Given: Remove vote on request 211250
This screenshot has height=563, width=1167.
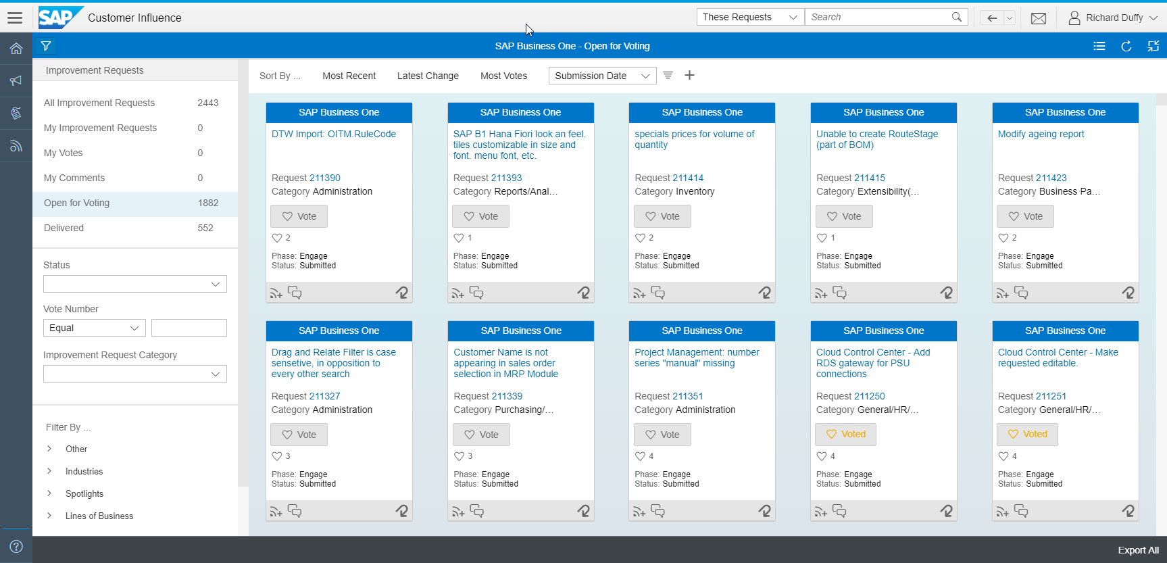Looking at the screenshot, I should tap(845, 435).
